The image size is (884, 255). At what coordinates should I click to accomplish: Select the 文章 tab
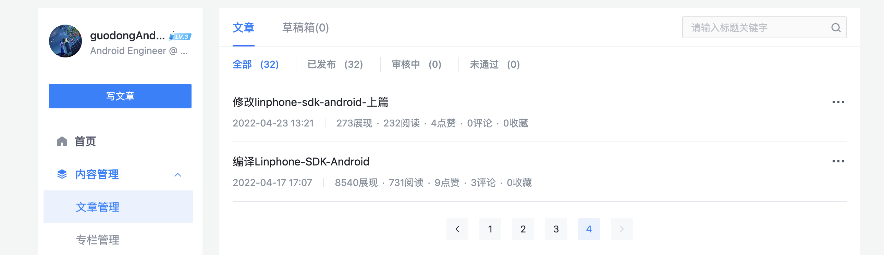[243, 27]
